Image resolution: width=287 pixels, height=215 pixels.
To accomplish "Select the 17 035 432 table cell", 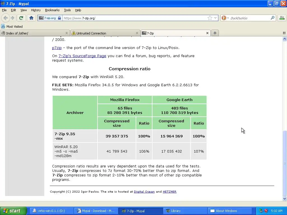I will [171, 151].
